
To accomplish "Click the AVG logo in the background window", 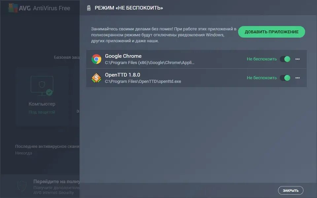I will tap(13, 8).
